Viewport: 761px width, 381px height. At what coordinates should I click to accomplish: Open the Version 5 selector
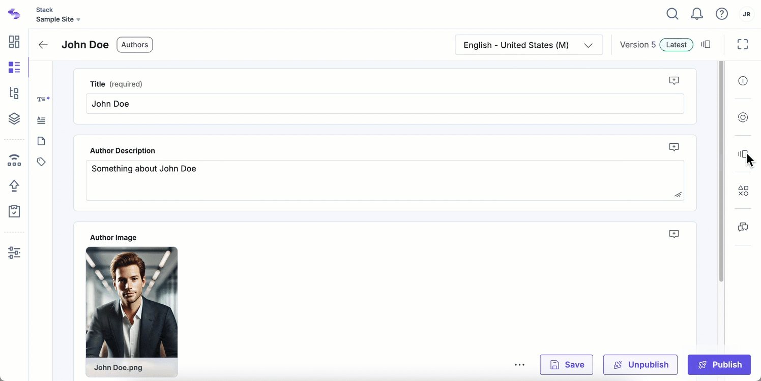pyautogui.click(x=638, y=45)
